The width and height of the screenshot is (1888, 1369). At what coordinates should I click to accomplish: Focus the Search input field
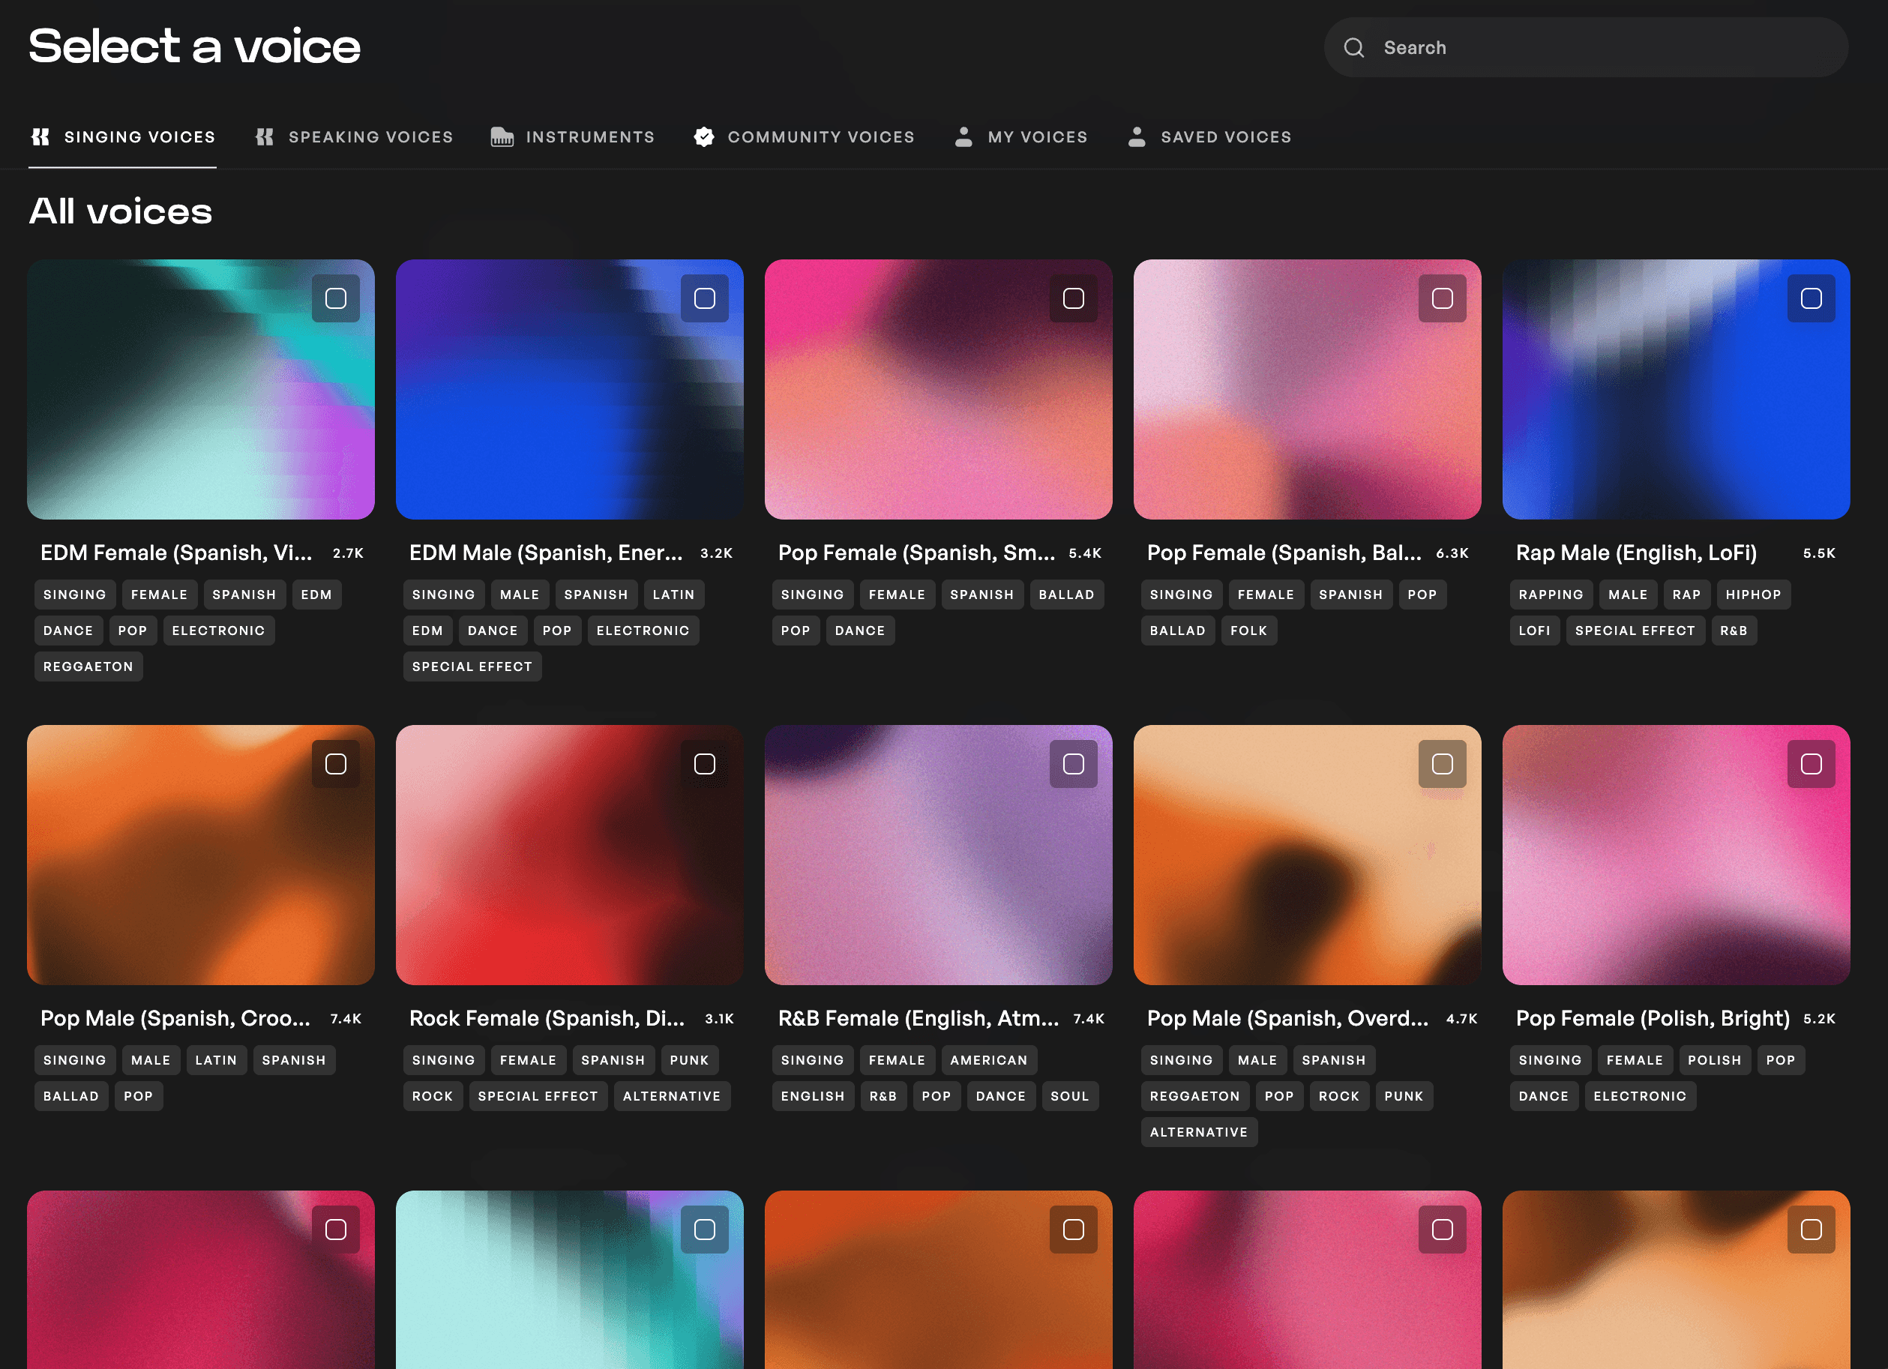tap(1586, 47)
